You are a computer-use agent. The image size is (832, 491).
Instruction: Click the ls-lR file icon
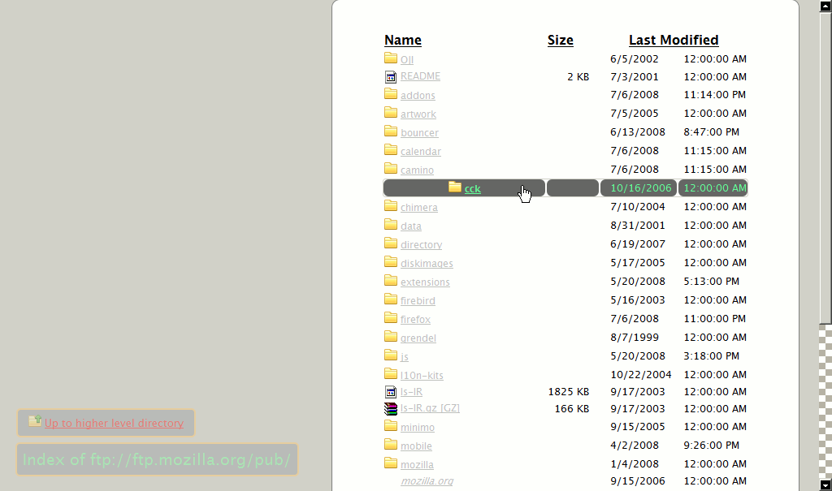[391, 392]
